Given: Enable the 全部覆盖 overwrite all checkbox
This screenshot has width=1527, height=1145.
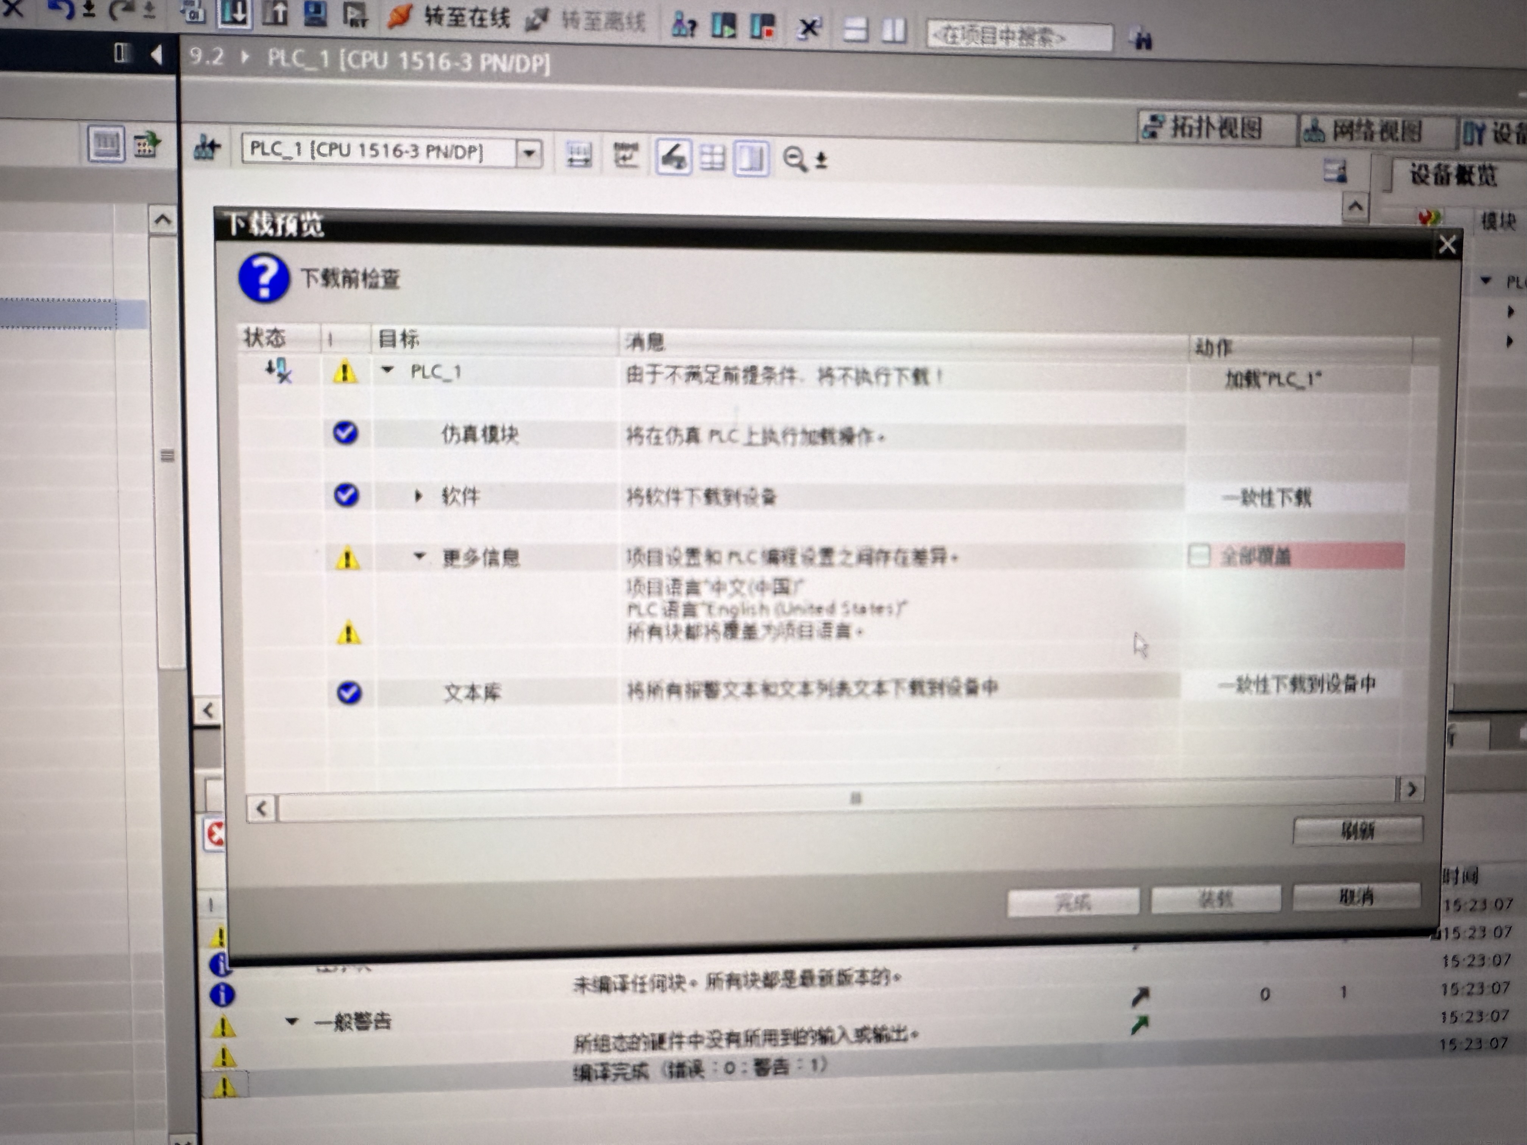Looking at the screenshot, I should tap(1199, 555).
